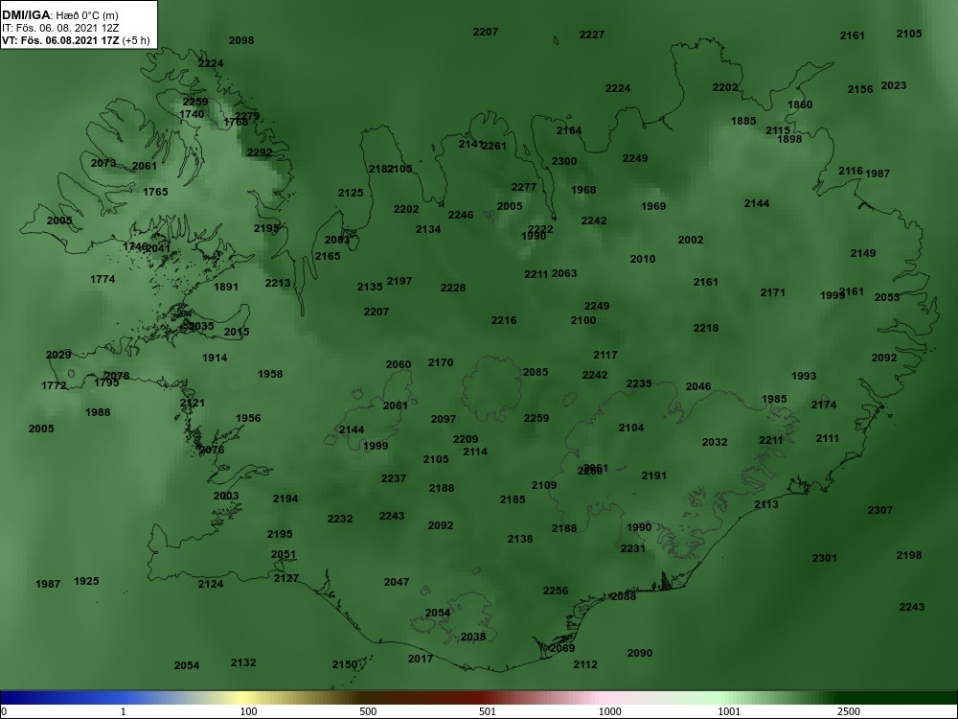This screenshot has height=719, width=958.
Task: Click the 2023 value label
Action: pos(894,85)
